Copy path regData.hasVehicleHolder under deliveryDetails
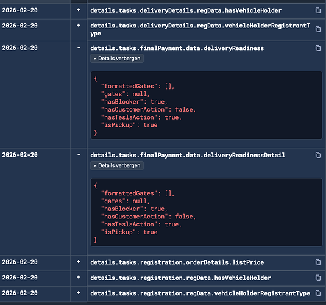 click(318, 10)
